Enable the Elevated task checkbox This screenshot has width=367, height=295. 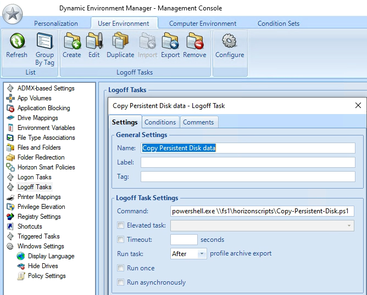(x=120, y=225)
